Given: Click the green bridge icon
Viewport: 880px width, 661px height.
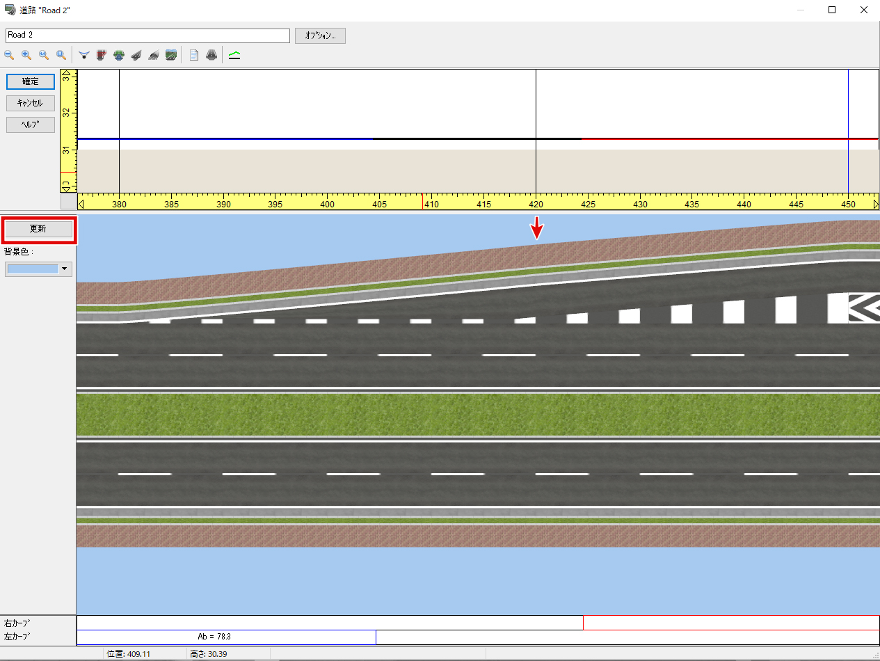Looking at the screenshot, I should (x=119, y=54).
